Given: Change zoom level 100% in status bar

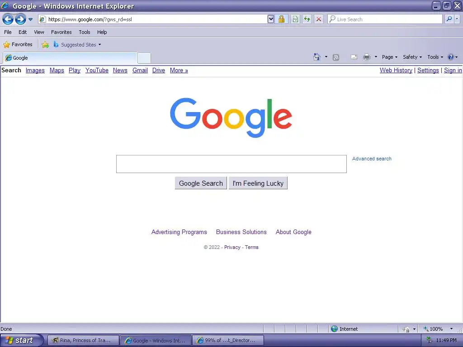Looking at the screenshot, I should click(x=438, y=329).
